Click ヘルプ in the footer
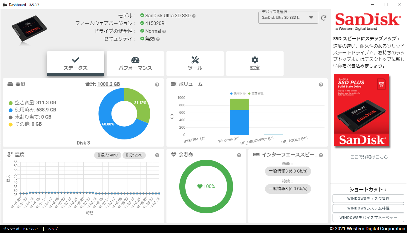 (53, 229)
